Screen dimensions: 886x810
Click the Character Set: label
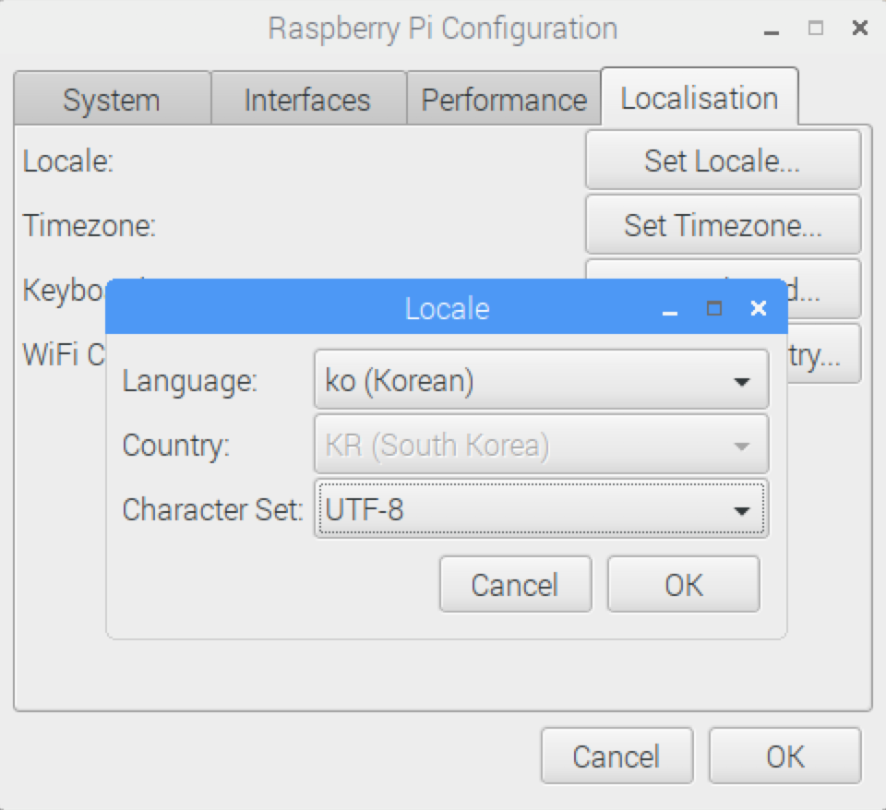tap(213, 509)
